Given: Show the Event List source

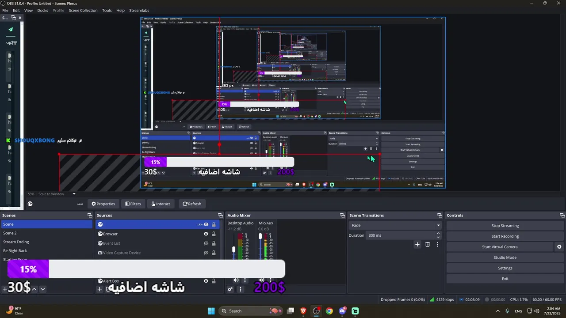Looking at the screenshot, I should pyautogui.click(x=206, y=243).
